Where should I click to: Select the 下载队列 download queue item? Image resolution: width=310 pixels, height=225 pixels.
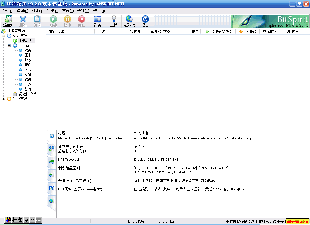point(26,41)
